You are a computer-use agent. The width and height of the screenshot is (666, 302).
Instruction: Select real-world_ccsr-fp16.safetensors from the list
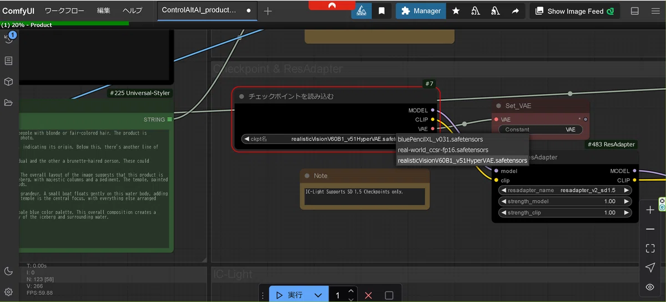pyautogui.click(x=443, y=150)
